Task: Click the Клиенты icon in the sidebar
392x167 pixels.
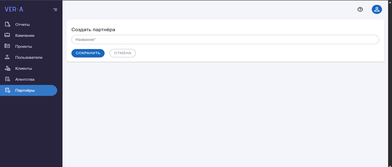Action: (x=7, y=68)
